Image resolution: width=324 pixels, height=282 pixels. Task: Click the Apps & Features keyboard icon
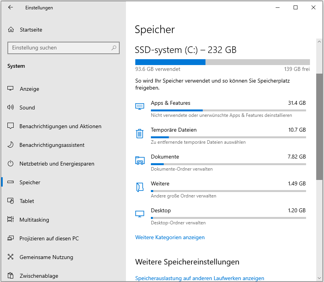coord(140,106)
